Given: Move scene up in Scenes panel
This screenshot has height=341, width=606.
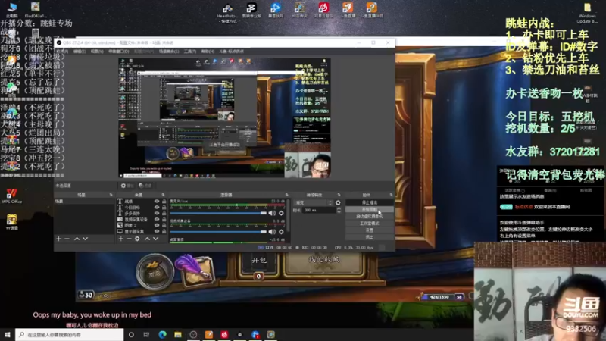Looking at the screenshot, I should click(77, 239).
